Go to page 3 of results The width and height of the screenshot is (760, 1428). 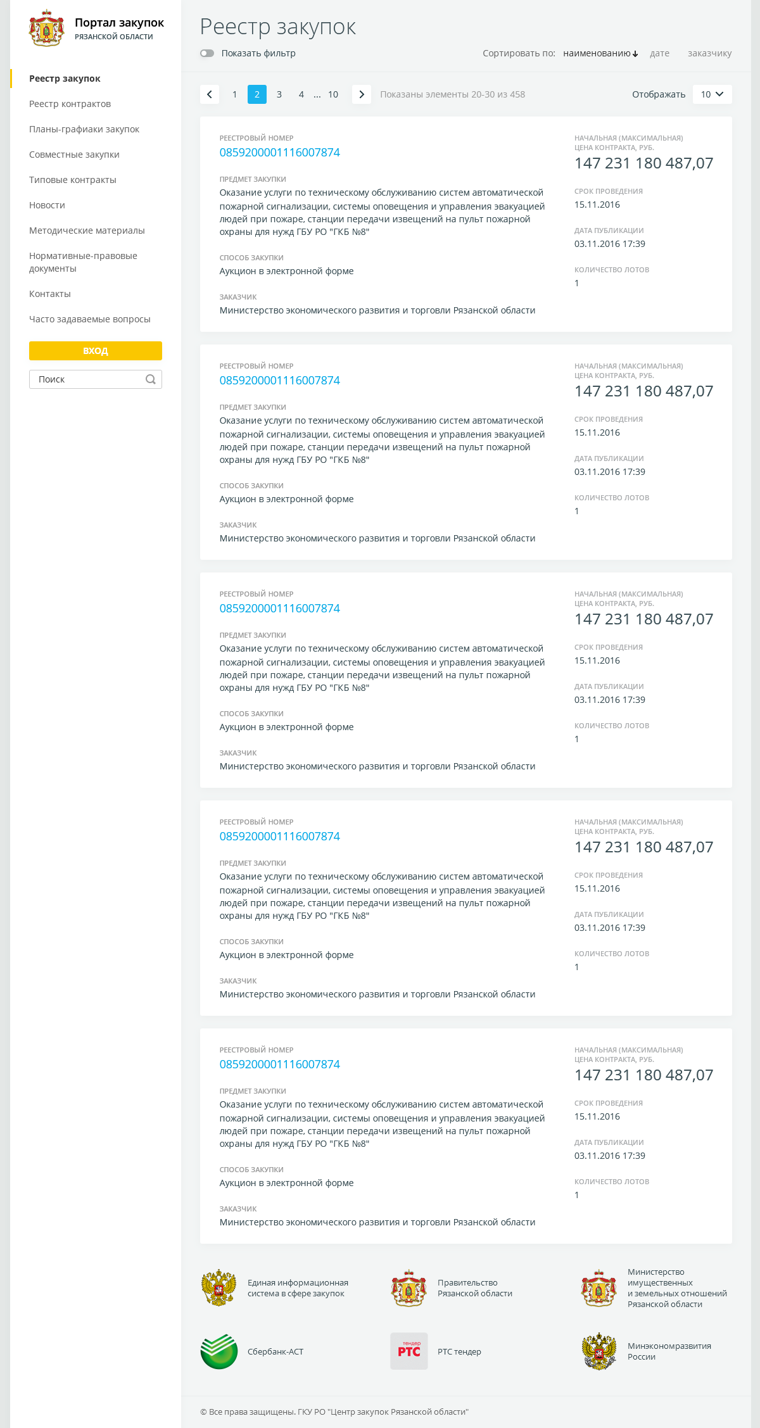point(279,94)
